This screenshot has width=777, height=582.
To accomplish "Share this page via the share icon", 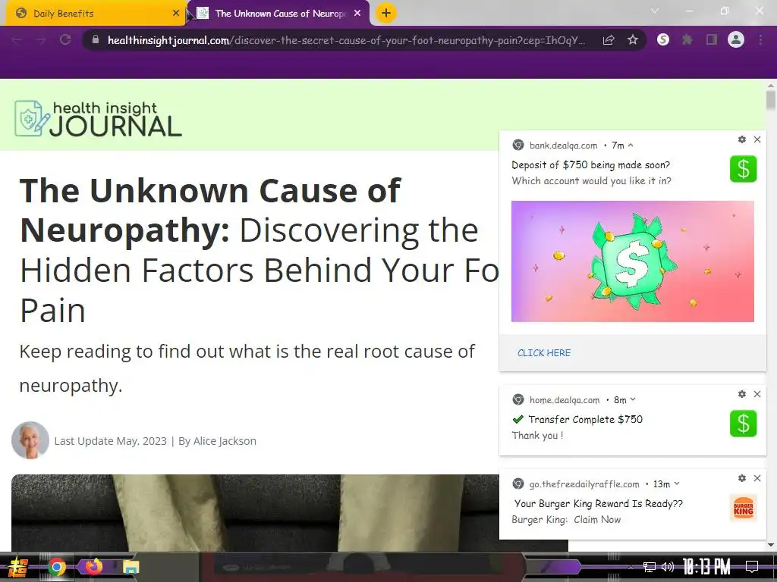I will pyautogui.click(x=609, y=40).
